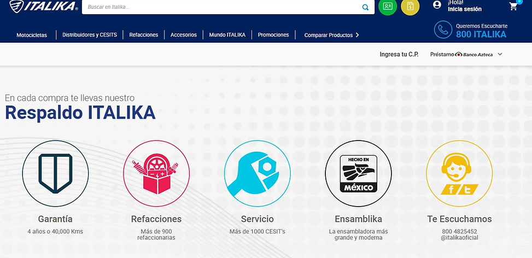Click 'Más de 900 refaccionarias' text
The height and width of the screenshot is (258, 532).
[x=156, y=234]
